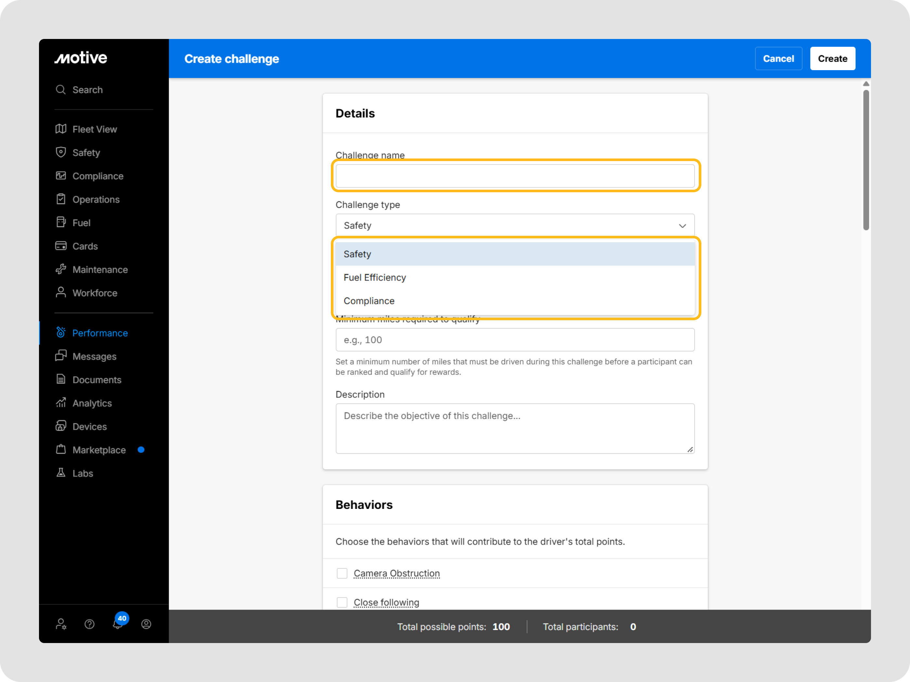Viewport: 910px width, 682px height.
Task: Click the Devices icon in sidebar
Action: (x=61, y=426)
